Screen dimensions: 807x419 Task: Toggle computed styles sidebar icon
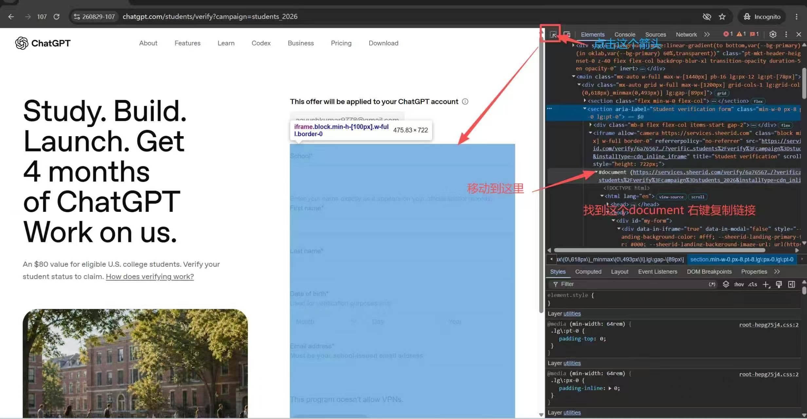(792, 284)
